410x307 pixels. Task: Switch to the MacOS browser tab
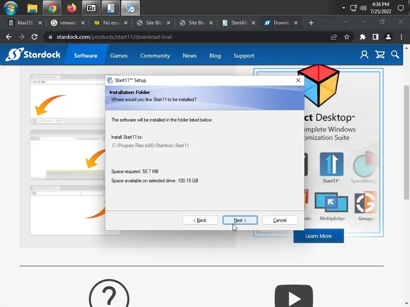(x=25, y=23)
